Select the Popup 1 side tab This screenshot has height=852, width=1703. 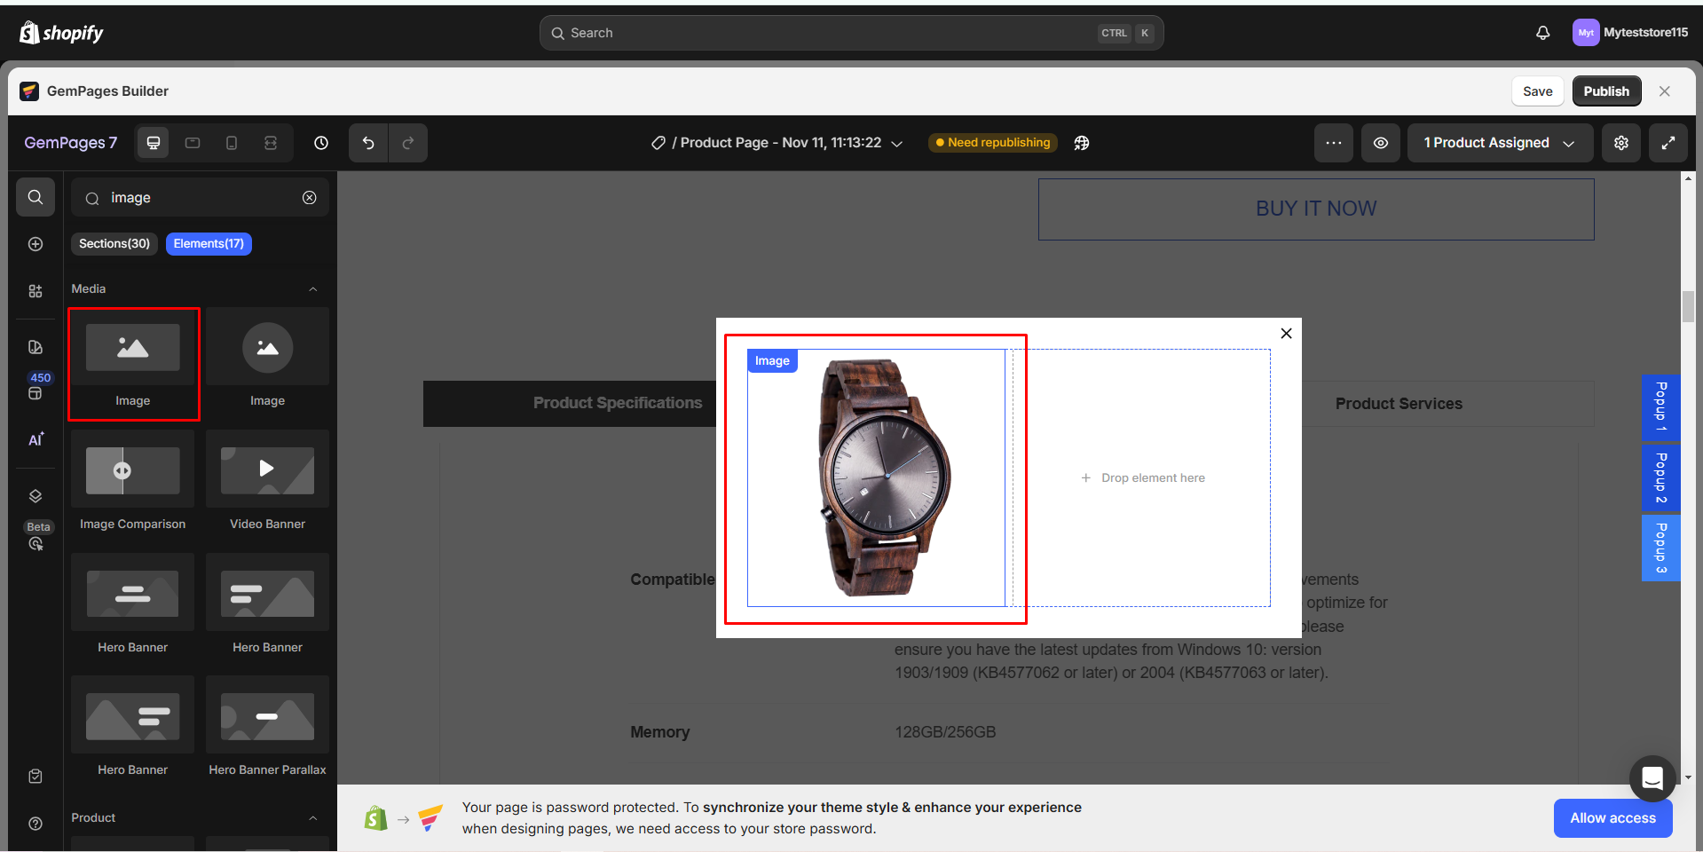tap(1661, 406)
